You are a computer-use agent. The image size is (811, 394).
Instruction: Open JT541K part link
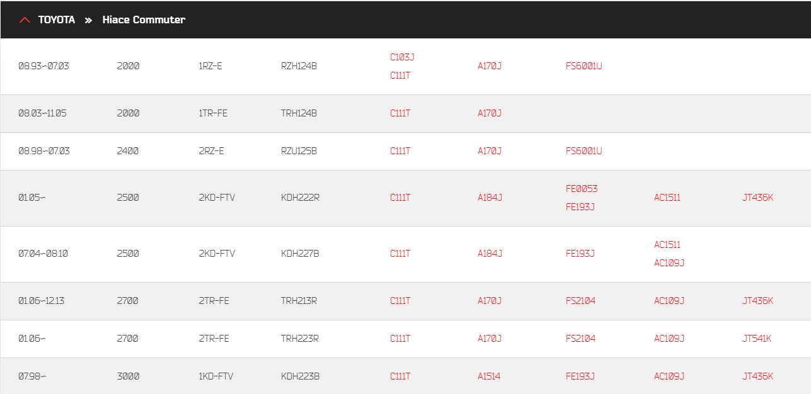[756, 338]
